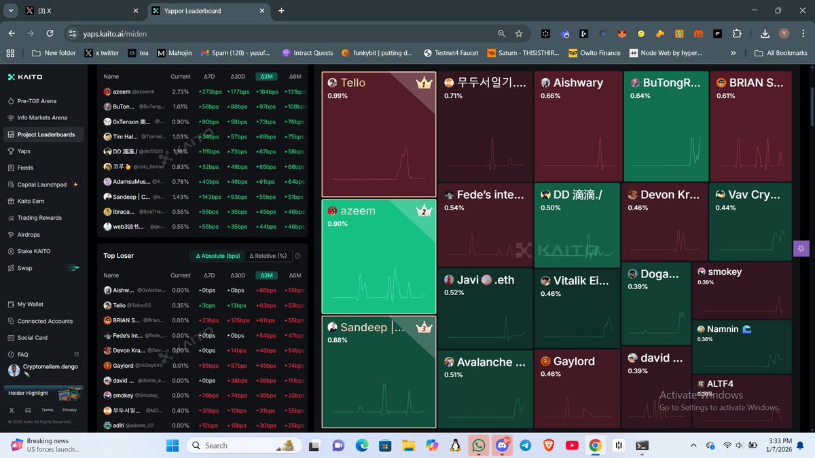This screenshot has height=458, width=815.
Task: Bookmark this page with the star
Action: click(519, 33)
